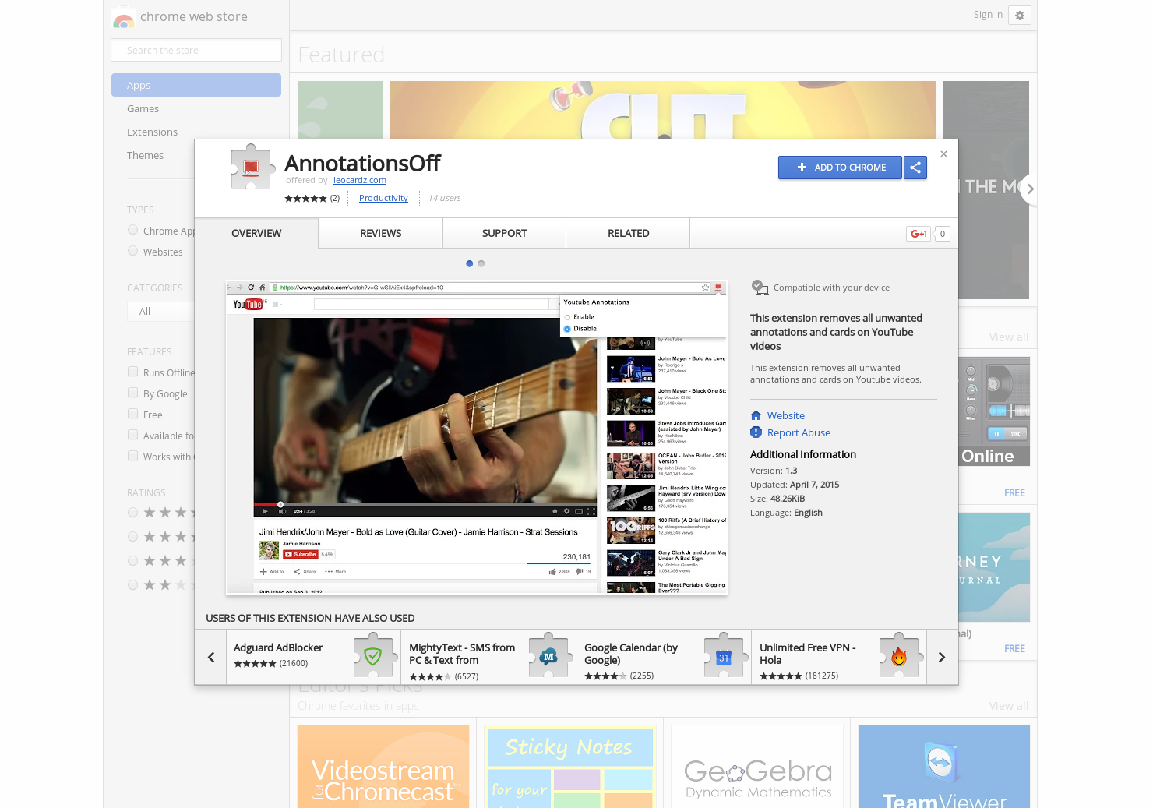Image resolution: width=1153 pixels, height=808 pixels.
Task: Enable the Free filter checkbox
Action: [132, 414]
